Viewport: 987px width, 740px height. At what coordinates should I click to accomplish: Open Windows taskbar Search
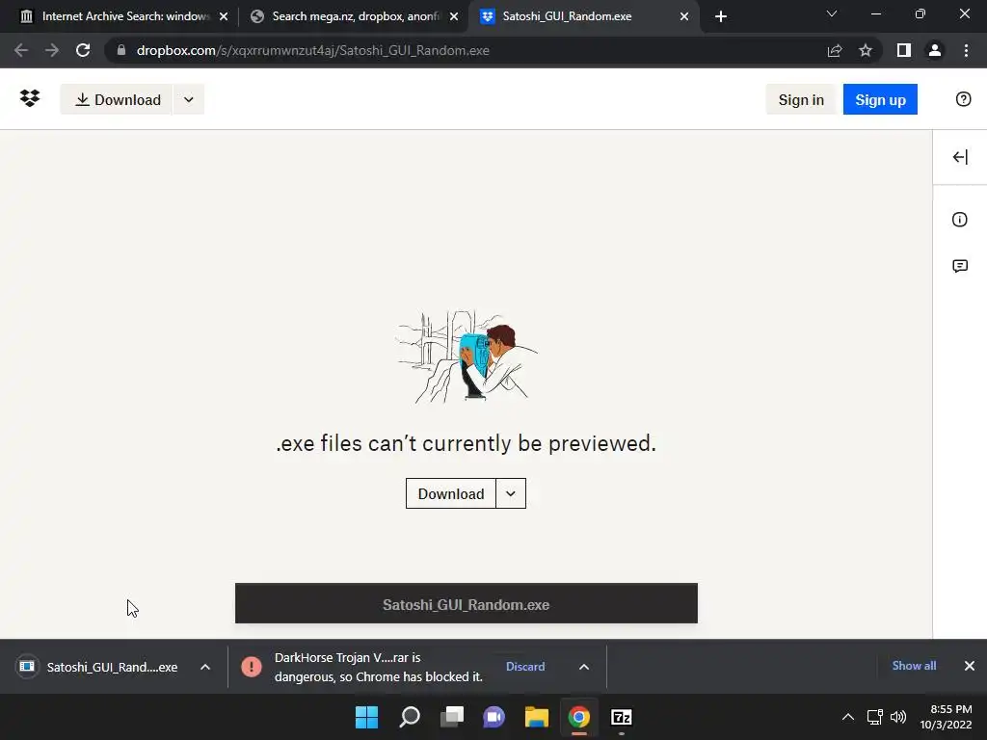pos(409,717)
